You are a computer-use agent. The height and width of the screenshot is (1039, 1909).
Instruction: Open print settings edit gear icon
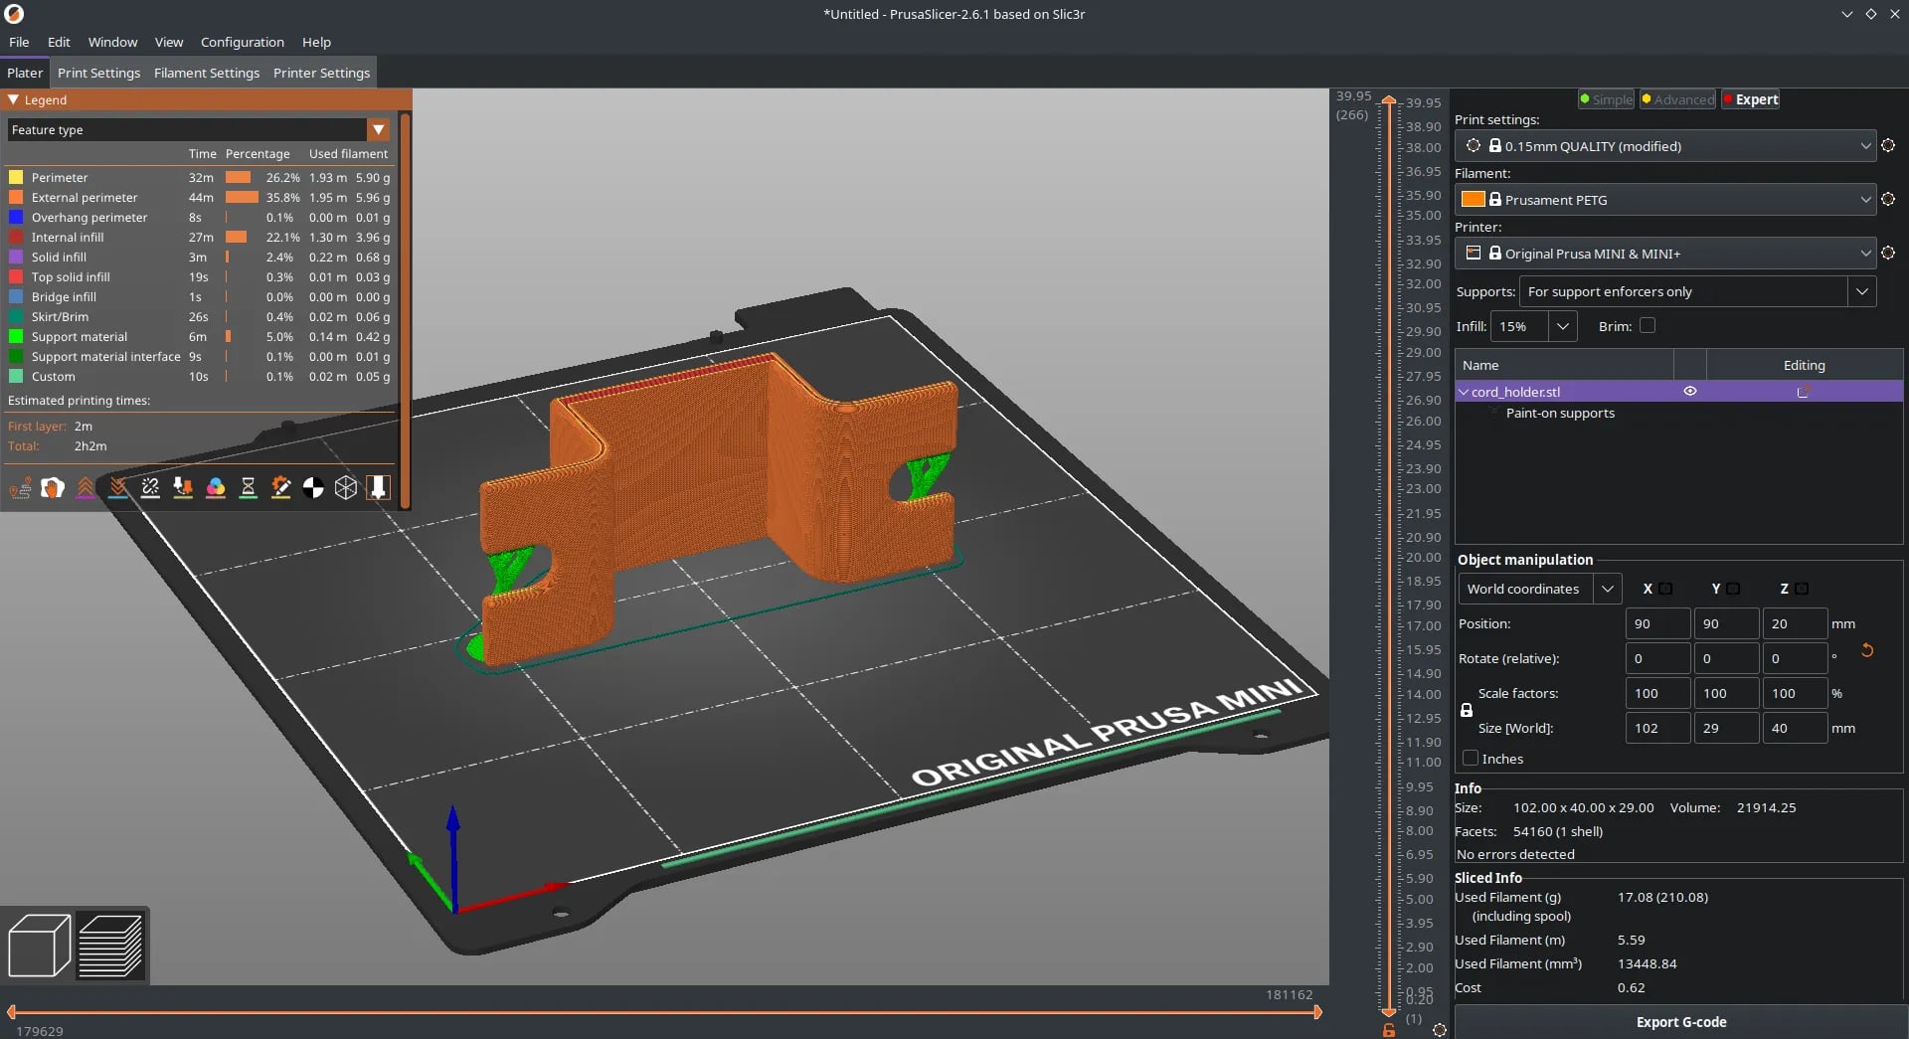pos(1888,145)
